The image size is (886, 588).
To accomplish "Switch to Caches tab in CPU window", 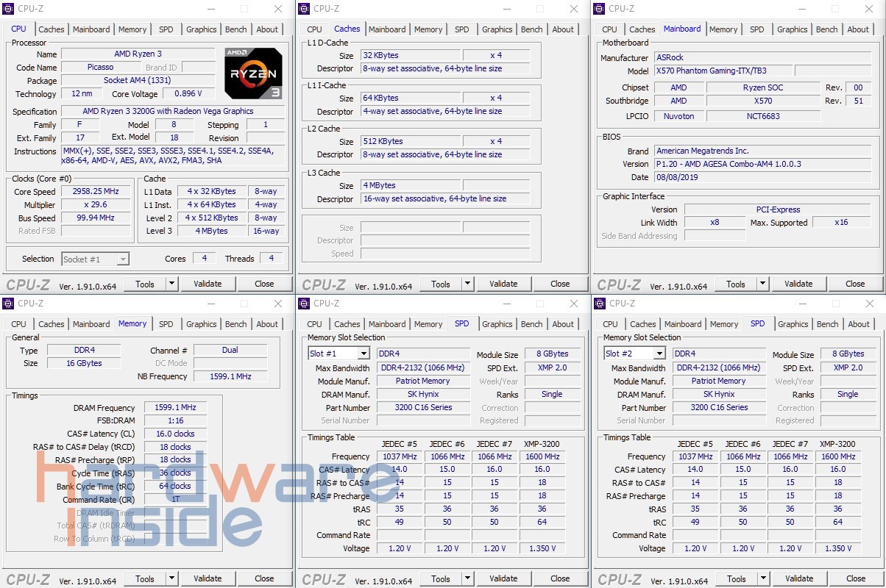I will click(x=52, y=29).
